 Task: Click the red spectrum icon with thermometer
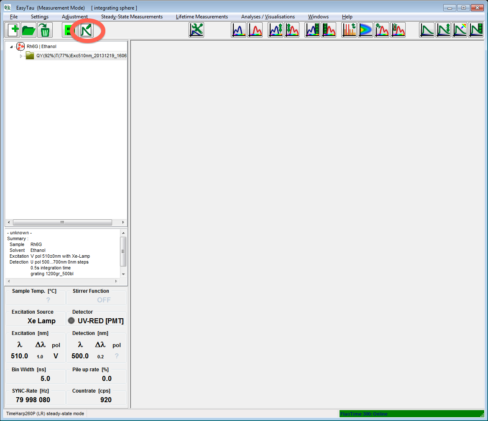[398, 30]
